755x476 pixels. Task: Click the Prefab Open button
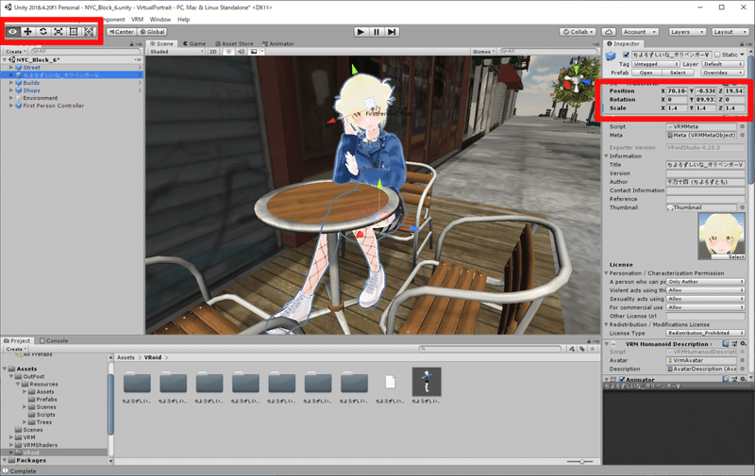pyautogui.click(x=646, y=73)
